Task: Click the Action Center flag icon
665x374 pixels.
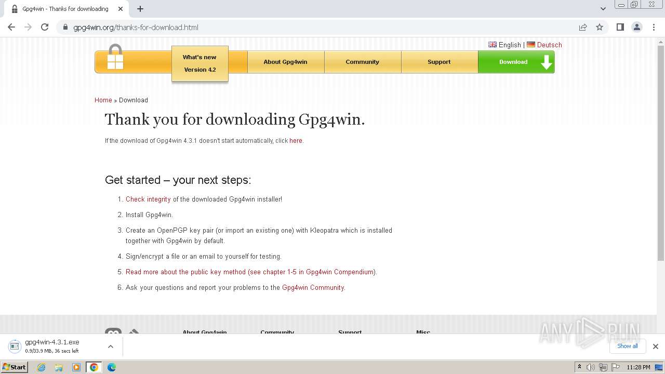Action: (x=615, y=367)
